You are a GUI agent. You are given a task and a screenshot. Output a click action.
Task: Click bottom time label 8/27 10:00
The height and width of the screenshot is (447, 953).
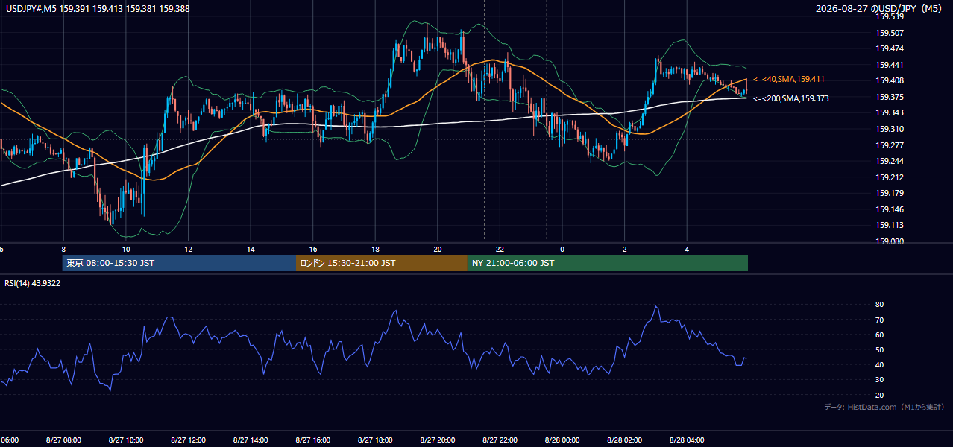pyautogui.click(x=126, y=440)
